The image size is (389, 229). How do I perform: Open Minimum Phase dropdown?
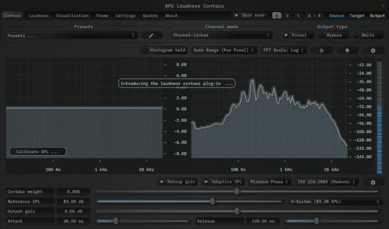tap(269, 182)
